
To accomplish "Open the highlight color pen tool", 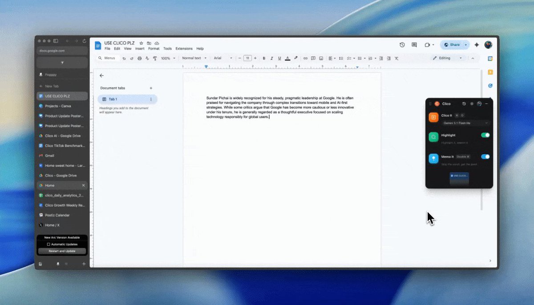I will tap(296, 58).
